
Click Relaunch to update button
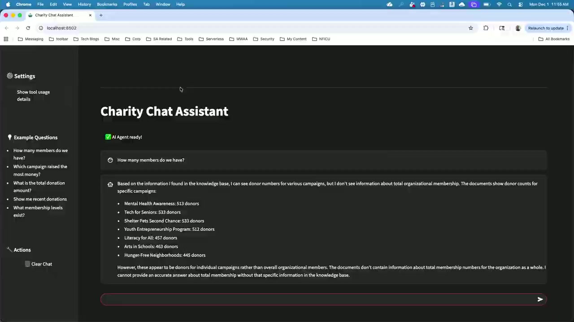tap(545, 28)
